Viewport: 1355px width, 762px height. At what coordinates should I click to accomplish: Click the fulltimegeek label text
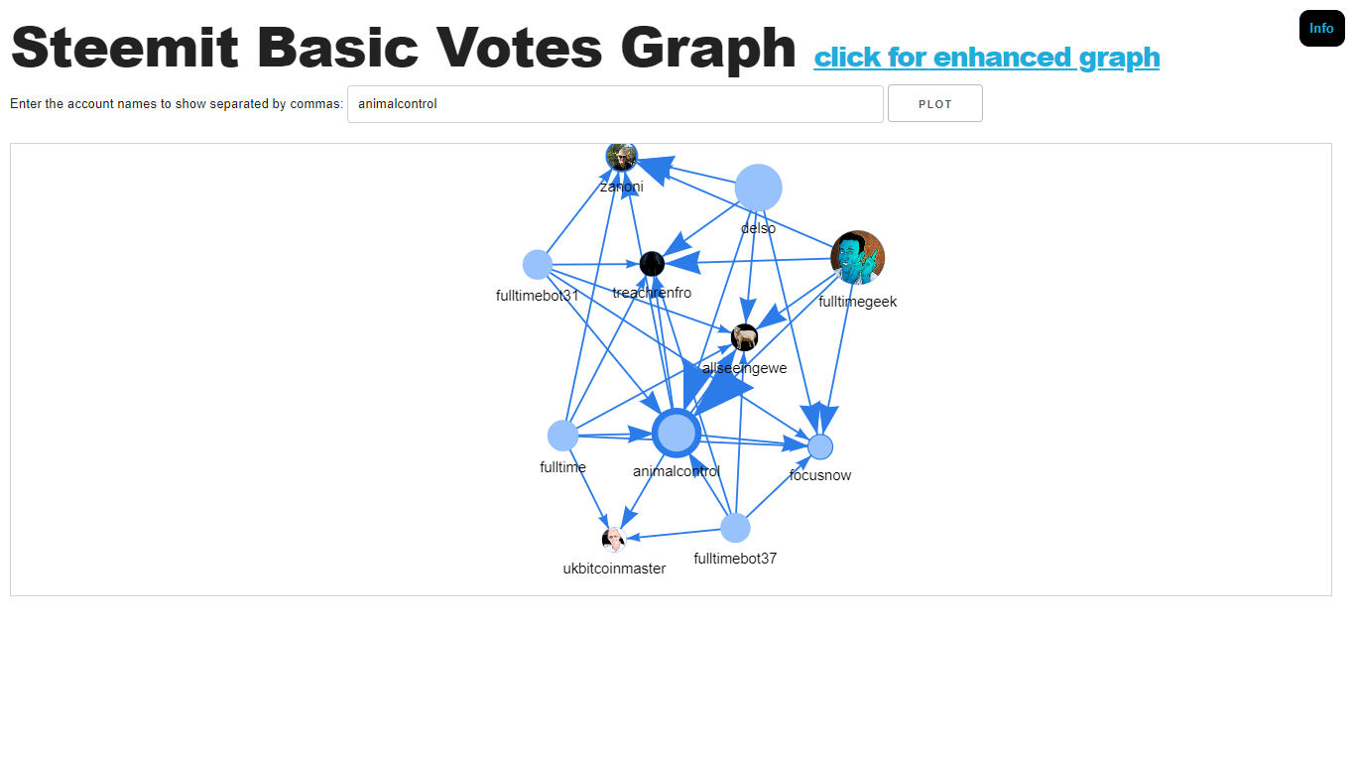point(858,302)
